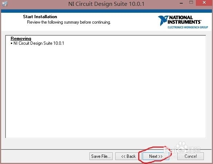Click the 'Start Installation' header text
This screenshot has height=164, width=213.
pyautogui.click(x=40, y=17)
